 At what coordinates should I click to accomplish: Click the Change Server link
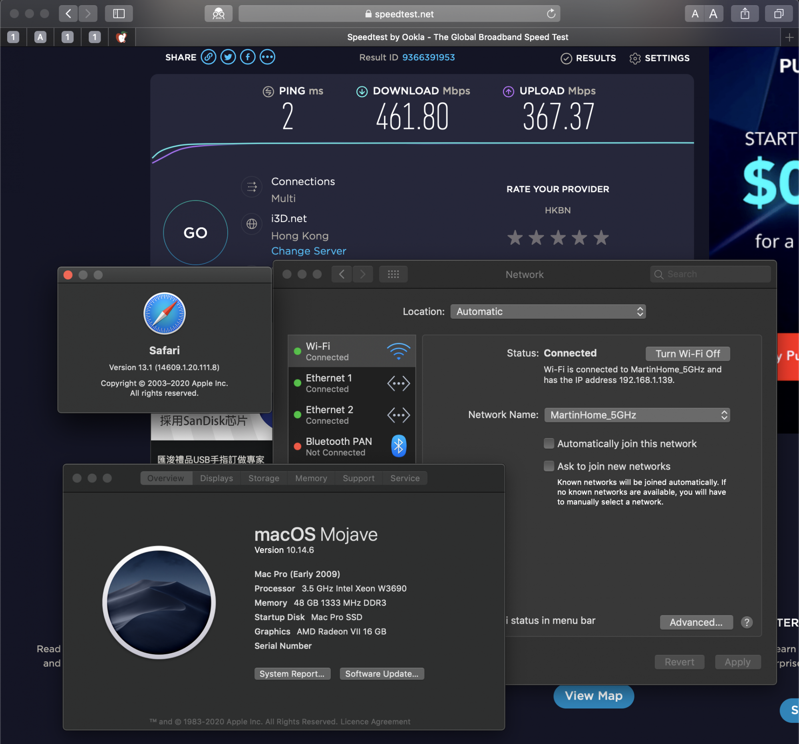(308, 251)
